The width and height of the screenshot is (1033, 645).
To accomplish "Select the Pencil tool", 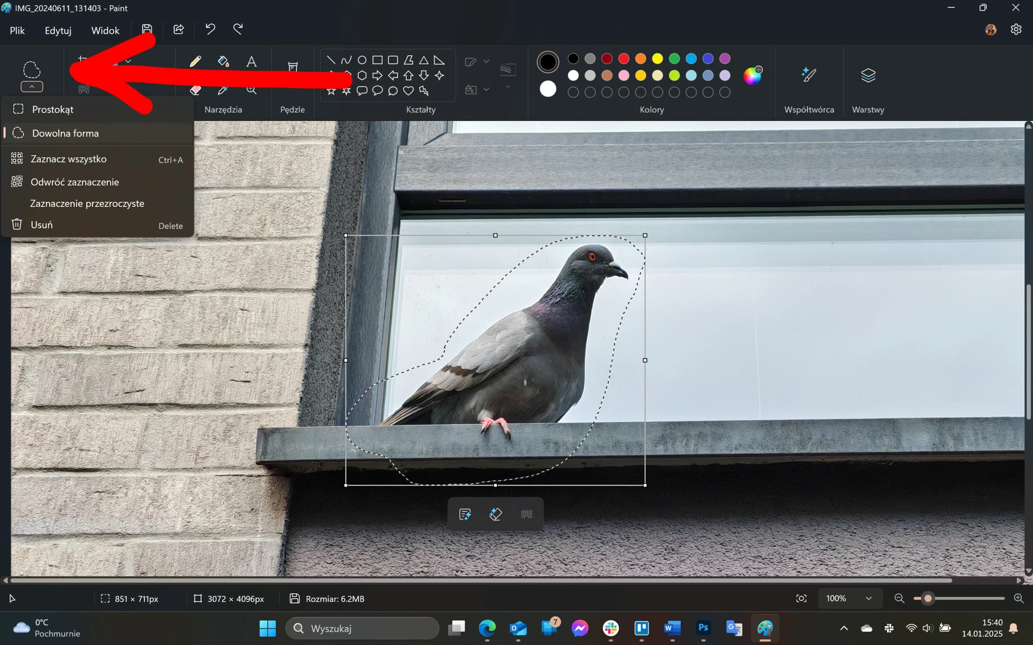I will (x=195, y=62).
